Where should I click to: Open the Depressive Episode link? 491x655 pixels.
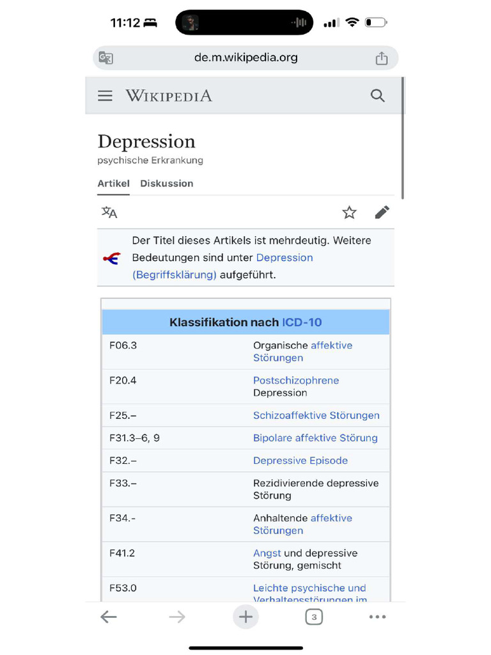pos(300,461)
